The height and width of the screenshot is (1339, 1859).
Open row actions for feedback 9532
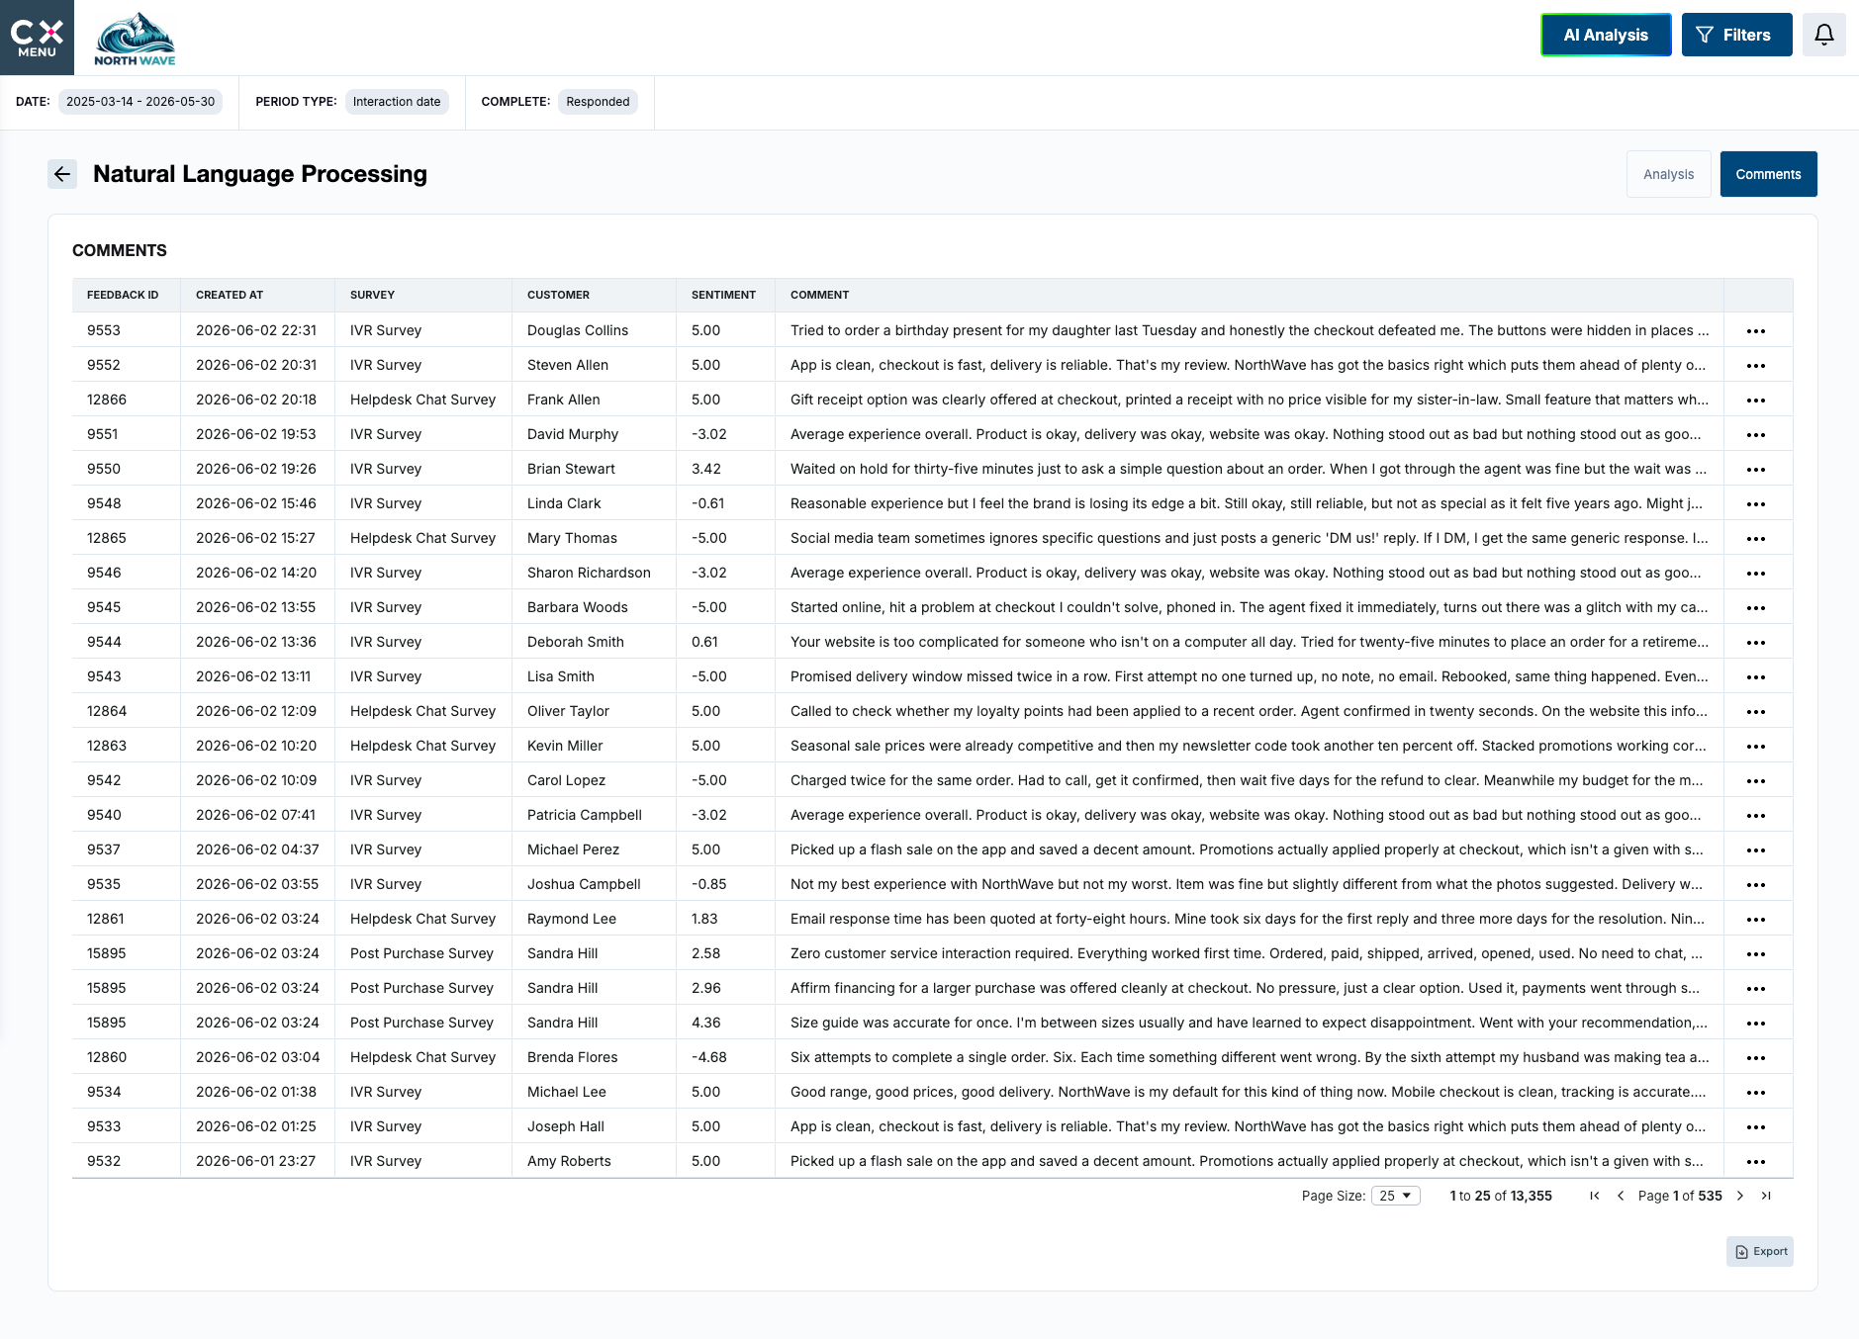pos(1756,1162)
